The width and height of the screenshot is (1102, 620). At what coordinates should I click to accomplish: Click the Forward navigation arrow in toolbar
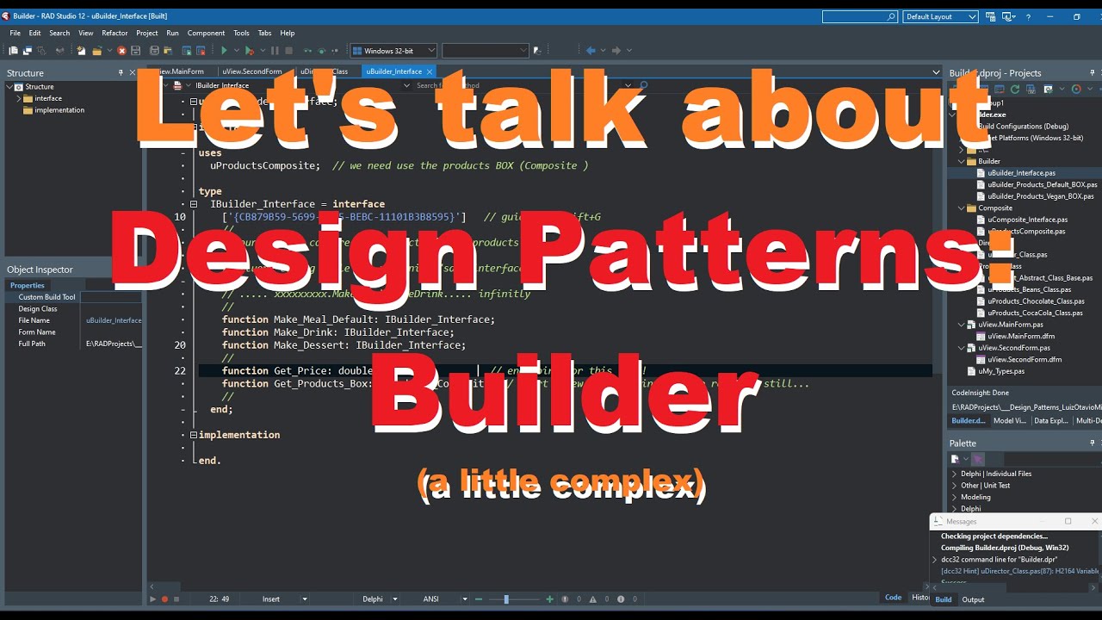click(x=616, y=51)
